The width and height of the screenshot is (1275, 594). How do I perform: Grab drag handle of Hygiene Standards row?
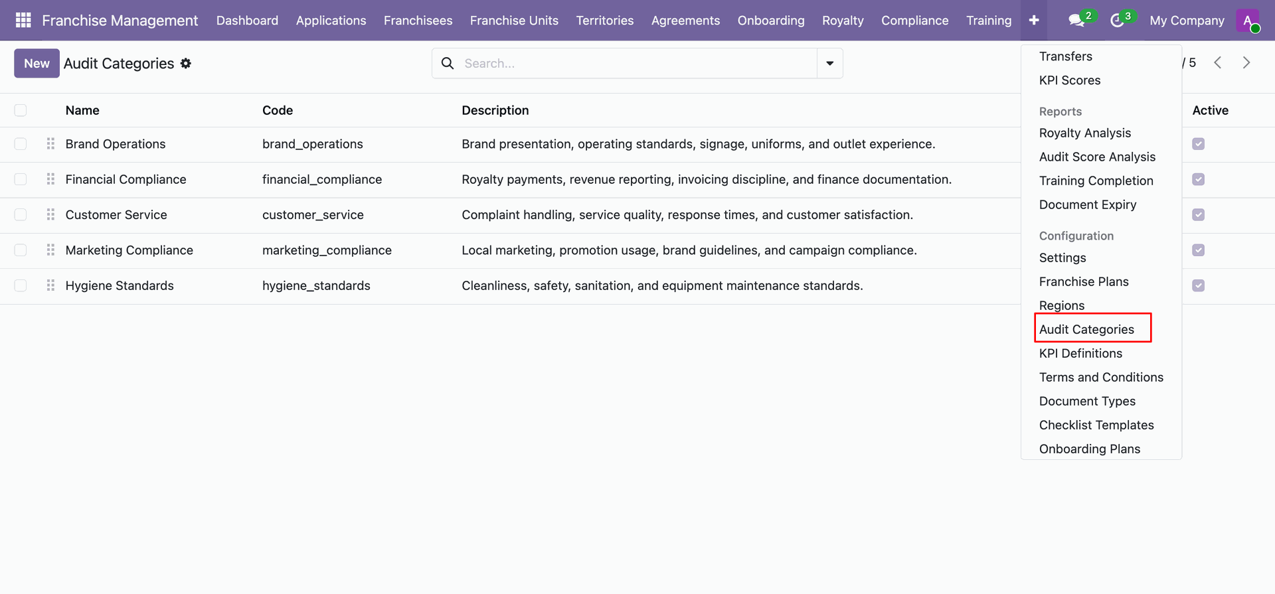[x=50, y=285]
